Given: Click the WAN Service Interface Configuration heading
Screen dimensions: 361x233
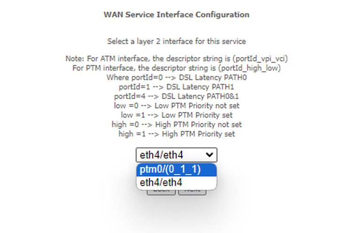Looking at the screenshot, I should pyautogui.click(x=176, y=15).
